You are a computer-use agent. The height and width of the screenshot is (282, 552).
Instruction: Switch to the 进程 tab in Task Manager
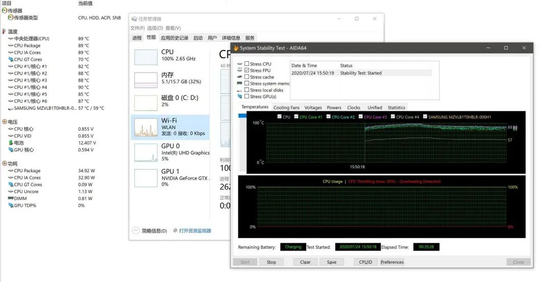[x=136, y=38]
